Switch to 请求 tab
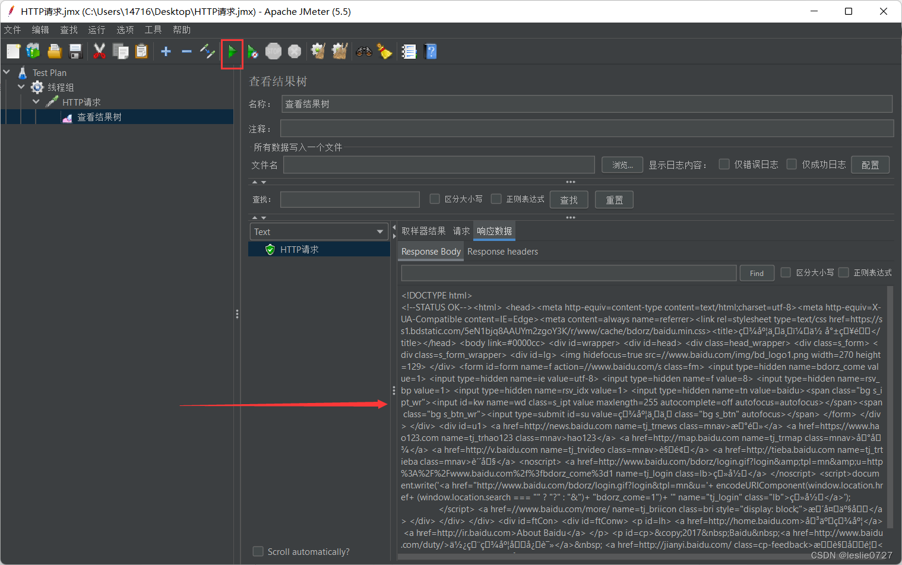The height and width of the screenshot is (565, 902). 461,231
